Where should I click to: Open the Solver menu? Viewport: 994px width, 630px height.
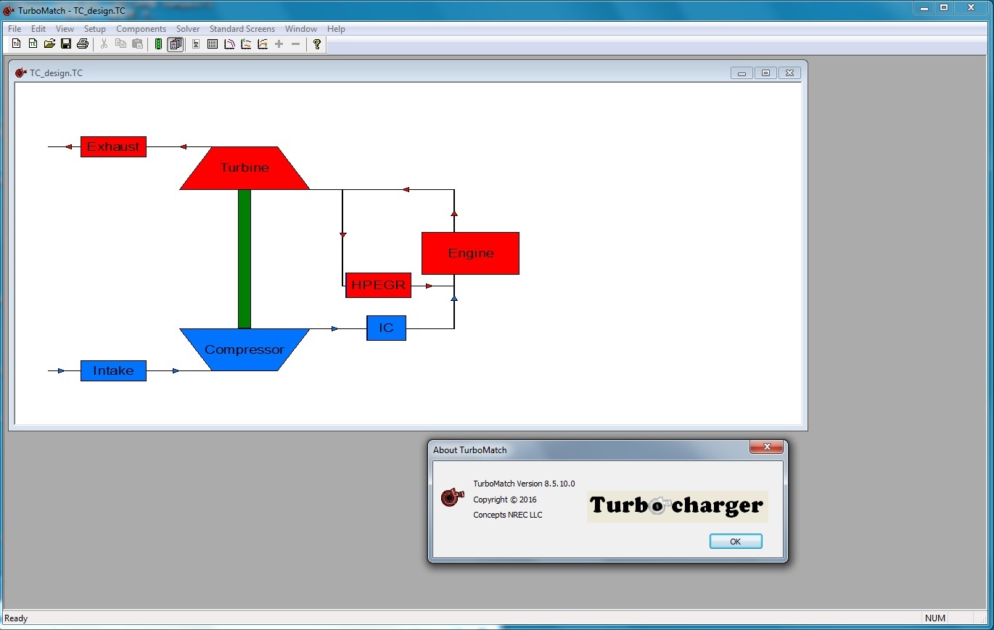(188, 29)
